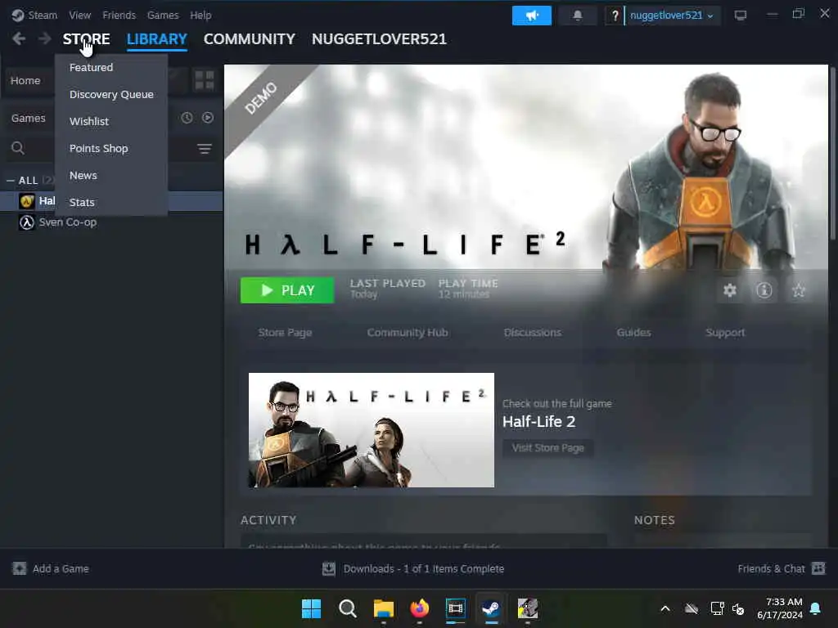Click Steam taskbar icon
Viewport: 838px width, 628px height.
click(491, 608)
